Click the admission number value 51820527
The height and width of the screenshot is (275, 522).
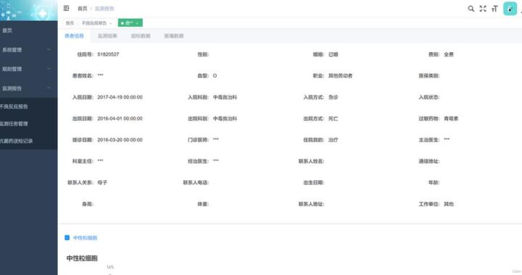pyautogui.click(x=108, y=54)
